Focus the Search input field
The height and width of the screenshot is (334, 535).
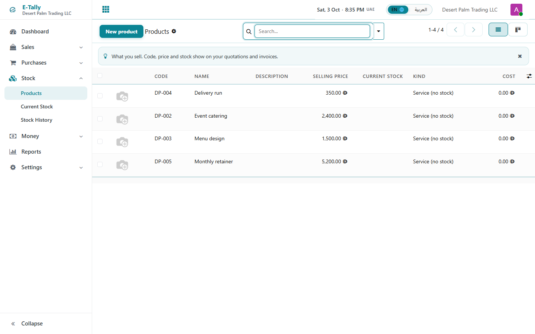(x=312, y=31)
